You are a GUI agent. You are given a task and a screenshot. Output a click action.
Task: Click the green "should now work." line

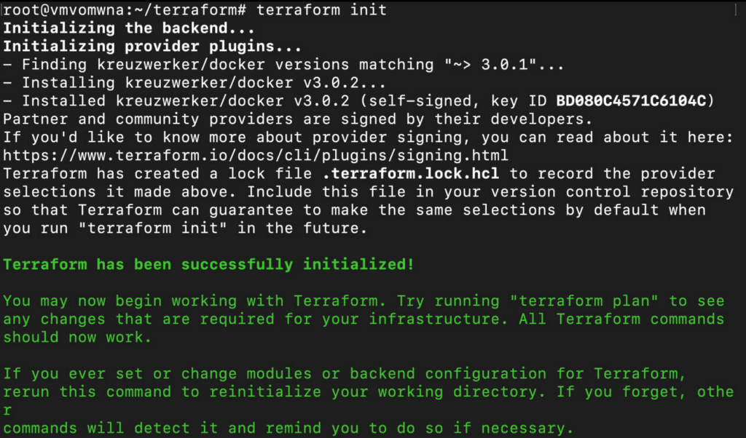tap(76, 337)
